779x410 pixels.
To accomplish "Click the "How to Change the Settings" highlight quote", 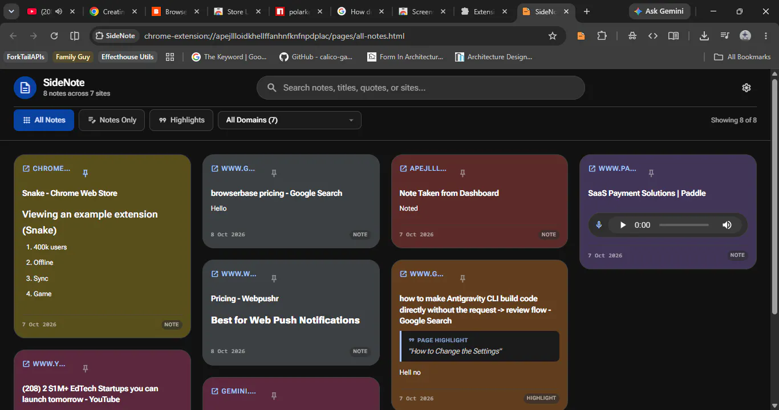I will [455, 351].
